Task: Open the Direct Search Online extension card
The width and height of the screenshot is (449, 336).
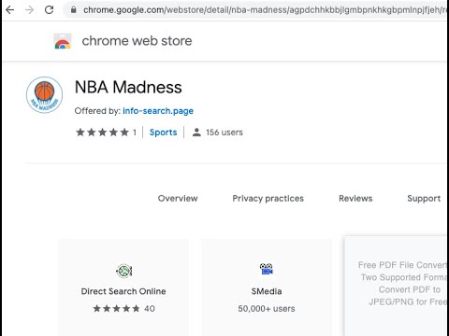Action: [x=123, y=287]
